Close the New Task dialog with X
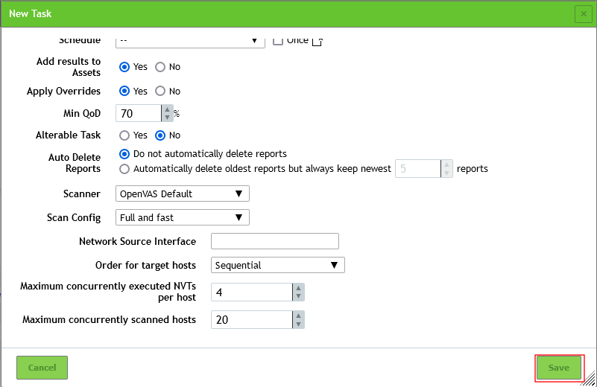The width and height of the screenshot is (597, 387). (x=583, y=14)
